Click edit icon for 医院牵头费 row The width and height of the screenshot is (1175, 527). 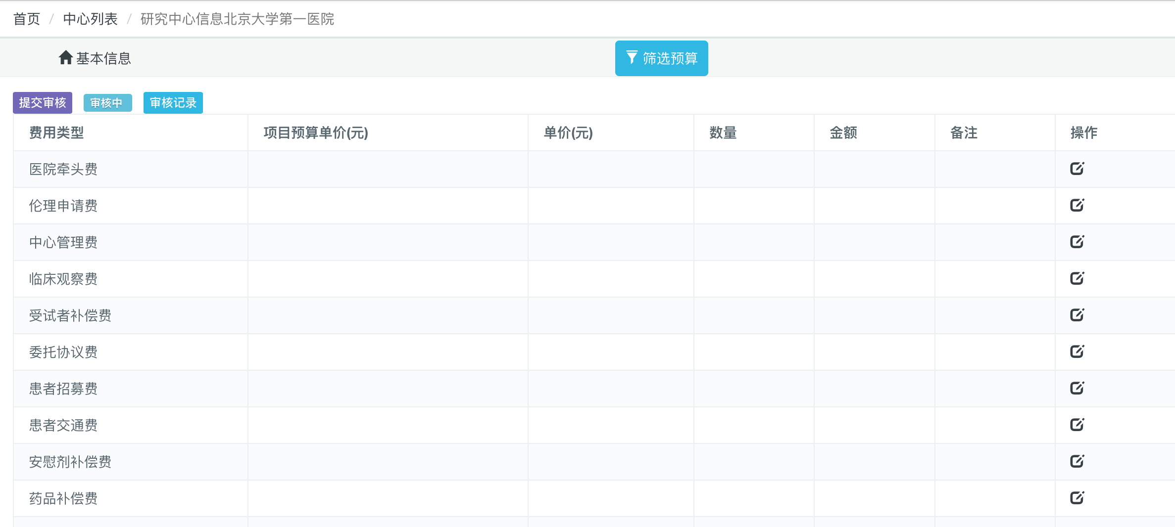1077,169
